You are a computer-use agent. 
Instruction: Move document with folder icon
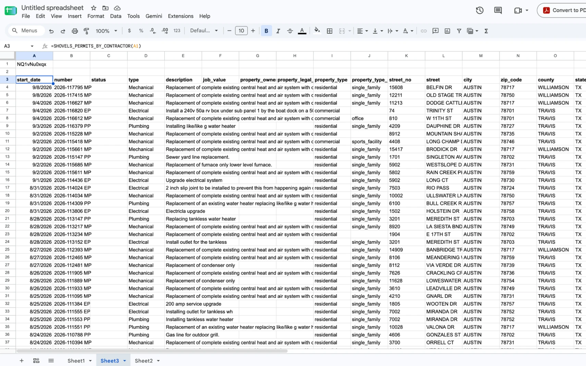point(105,8)
